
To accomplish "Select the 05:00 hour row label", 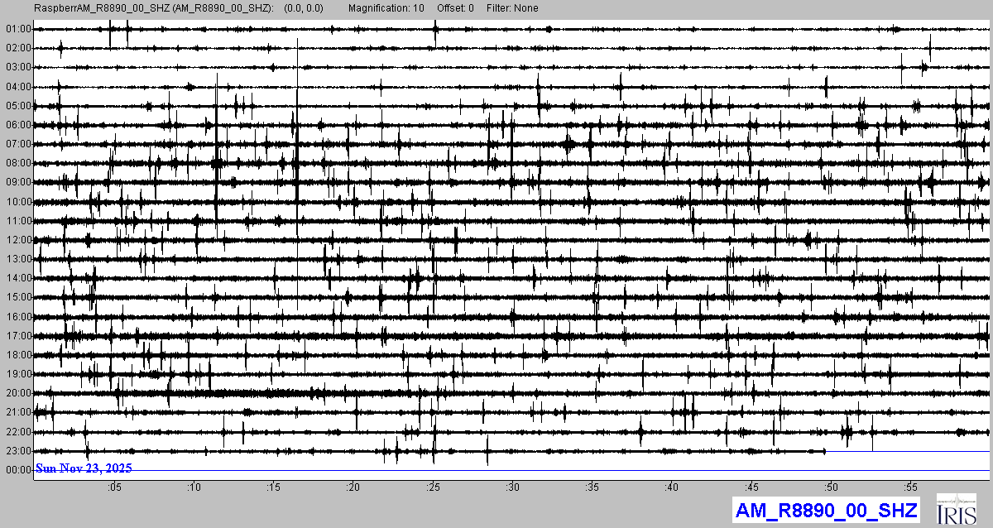I will tap(18, 106).
